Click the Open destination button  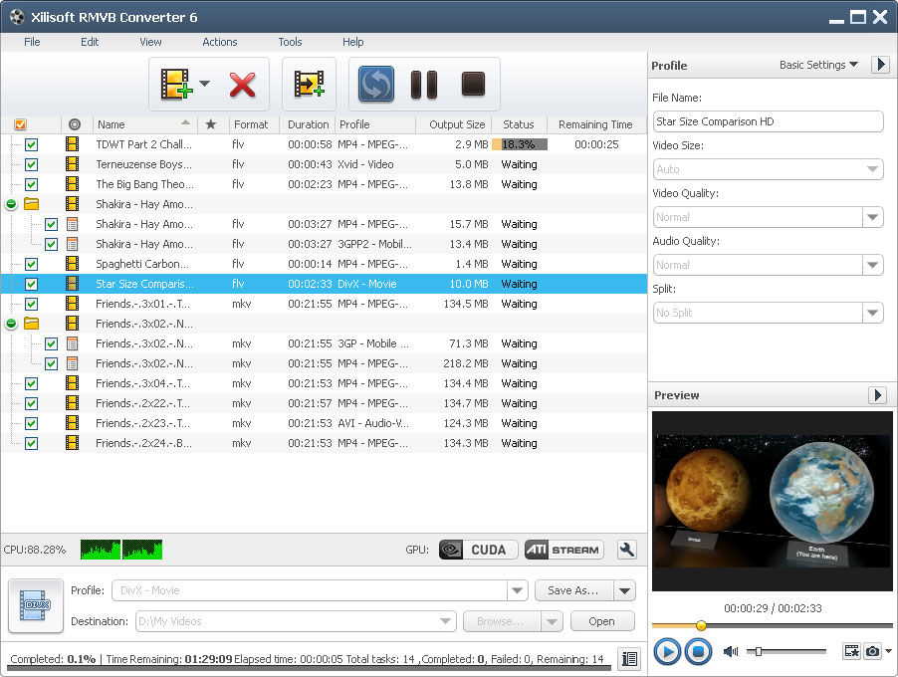point(602,621)
